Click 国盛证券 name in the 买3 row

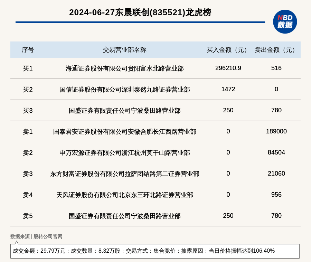pos(124,111)
